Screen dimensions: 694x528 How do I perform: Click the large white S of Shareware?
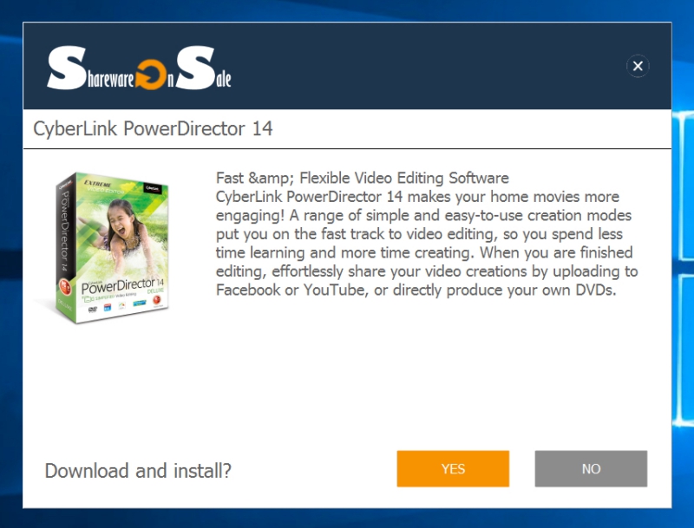[67, 68]
